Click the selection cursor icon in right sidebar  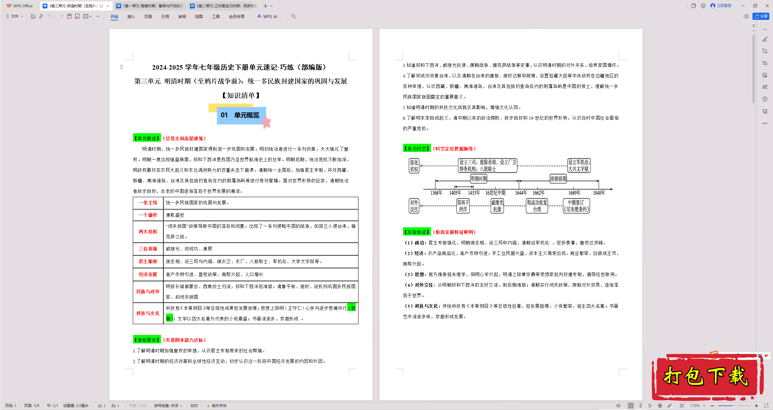click(765, 51)
